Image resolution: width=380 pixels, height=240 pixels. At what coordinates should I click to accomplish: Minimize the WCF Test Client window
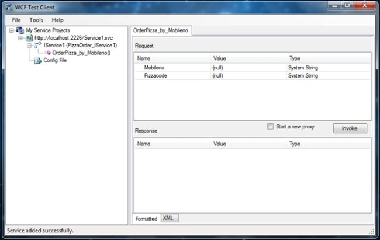tap(334, 5)
